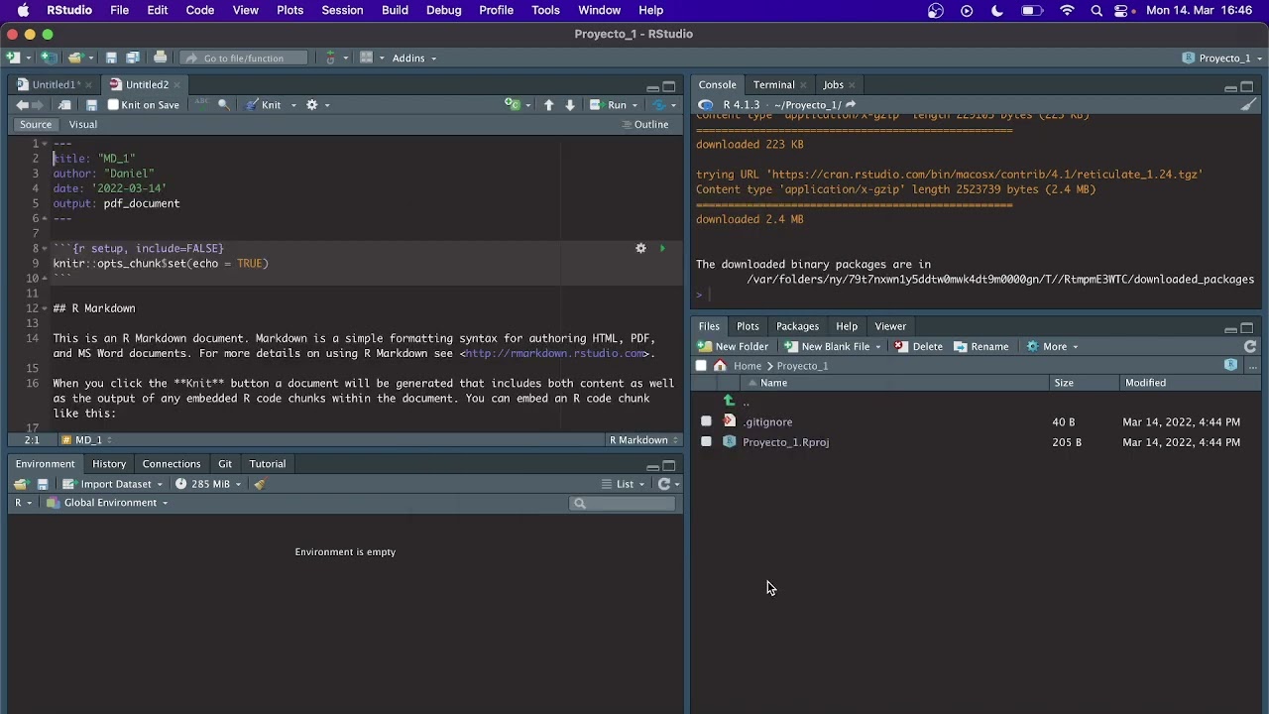The image size is (1269, 714).
Task: Toggle Knit on Save checkbox
Action: click(x=113, y=105)
